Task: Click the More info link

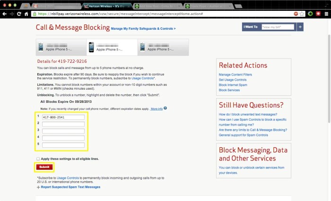Action: click(x=157, y=109)
